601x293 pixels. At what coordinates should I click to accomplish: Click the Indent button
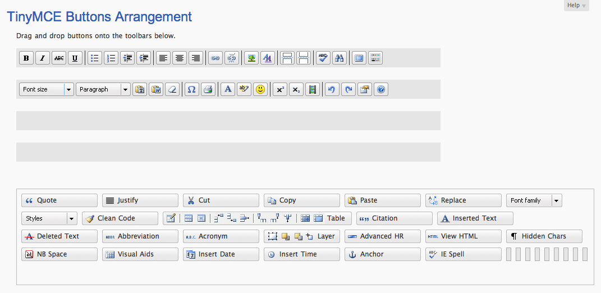coord(144,58)
